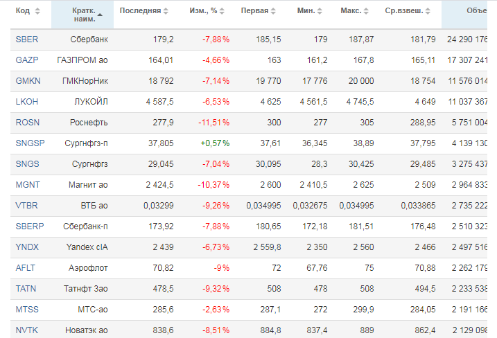Open the ROSN ticker link
Image resolution: width=497 pixels, height=338 pixels.
[28, 123]
